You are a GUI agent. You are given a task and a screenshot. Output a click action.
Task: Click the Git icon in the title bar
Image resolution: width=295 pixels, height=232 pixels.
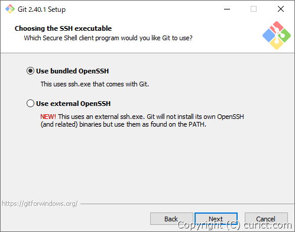[x=10, y=9]
